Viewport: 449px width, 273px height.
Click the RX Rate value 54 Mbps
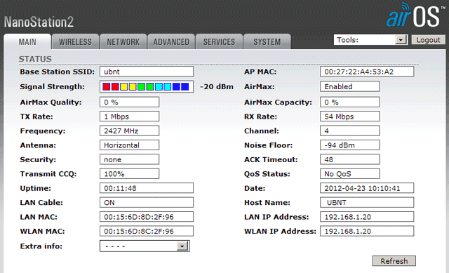[350, 116]
